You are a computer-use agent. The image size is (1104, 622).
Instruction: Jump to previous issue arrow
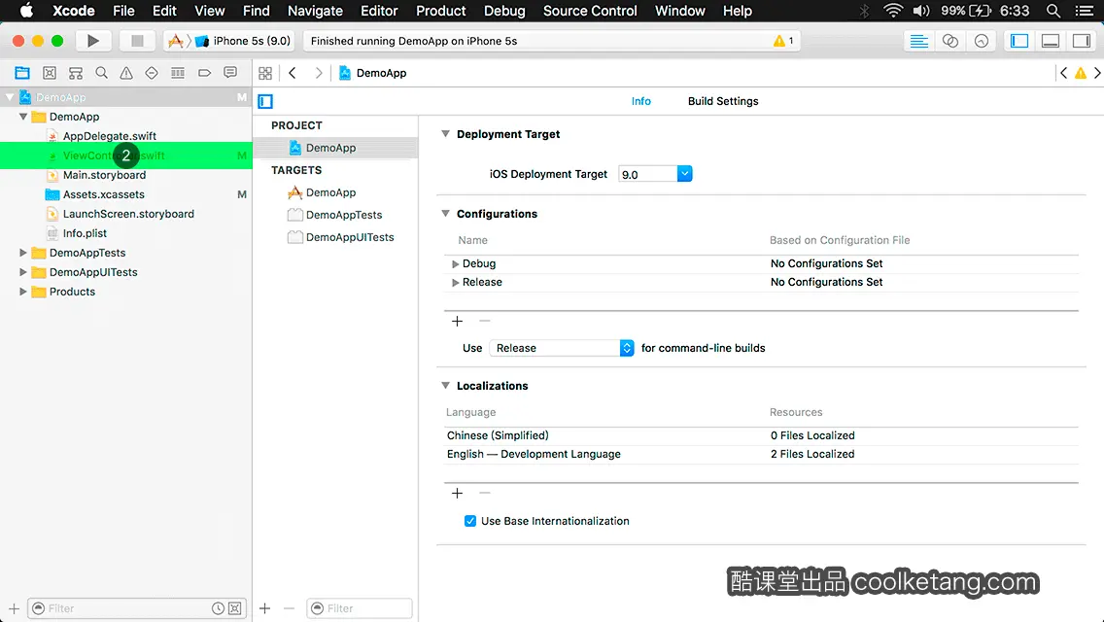coord(1064,73)
